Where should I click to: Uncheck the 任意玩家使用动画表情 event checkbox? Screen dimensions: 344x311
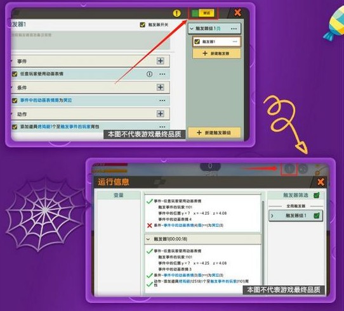pos(15,74)
